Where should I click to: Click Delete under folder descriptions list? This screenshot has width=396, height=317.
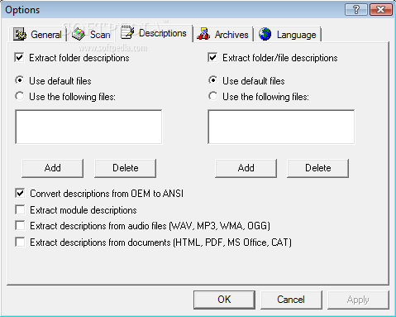pos(126,168)
